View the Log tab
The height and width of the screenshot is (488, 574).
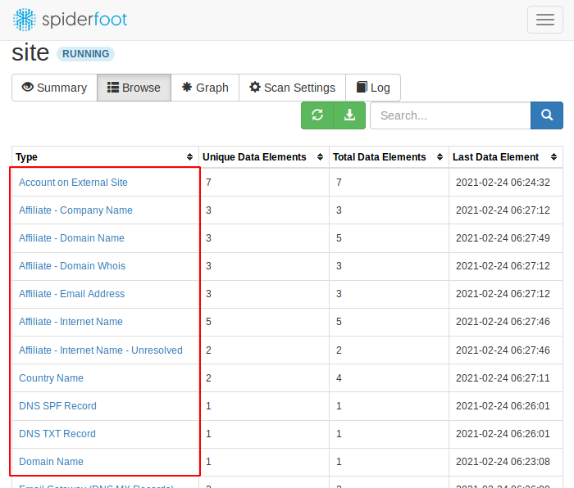click(373, 88)
